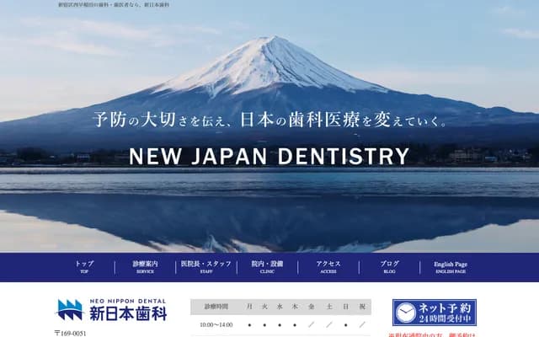Screen dimensions: 539x337
Task: Click the 祝 column header in schedule
Action: [x=362, y=307]
